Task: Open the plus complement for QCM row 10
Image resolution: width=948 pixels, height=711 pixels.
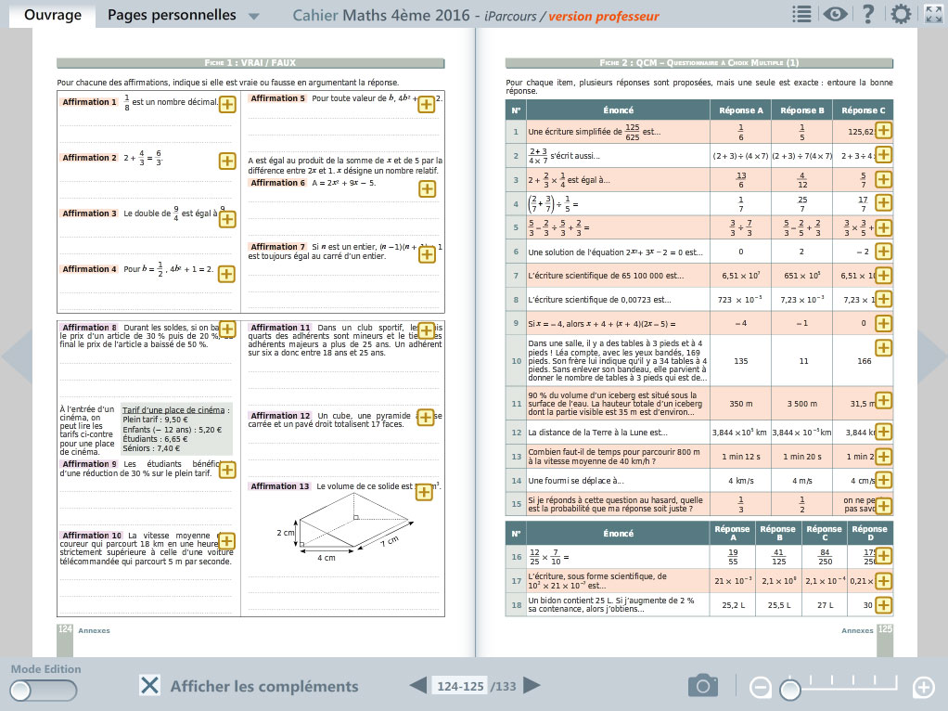Action: point(883,348)
